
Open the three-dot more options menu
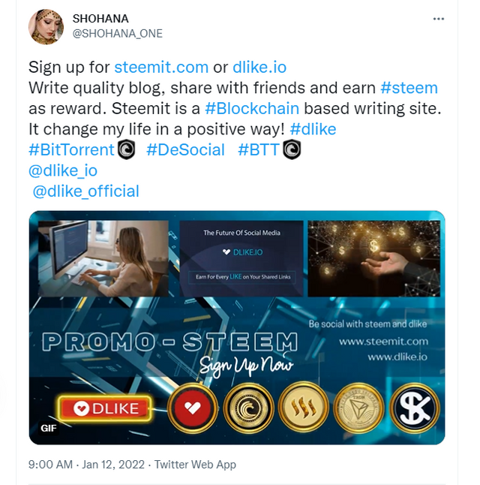click(438, 20)
